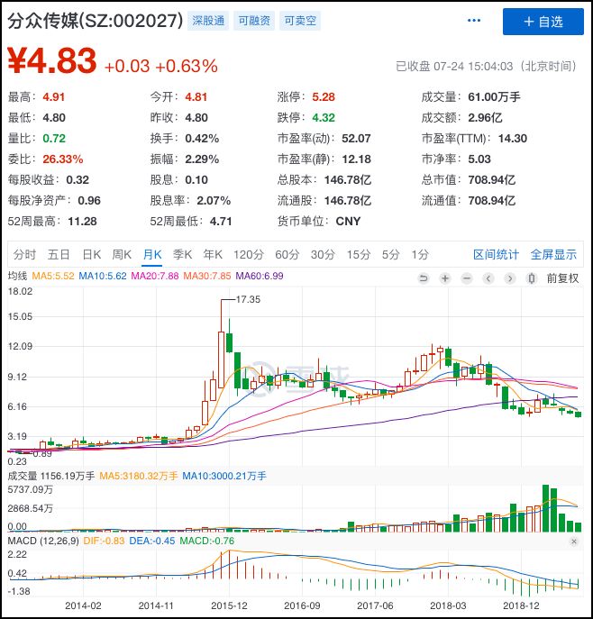
Task: Open 区间统计 interval statistics
Action: (496, 255)
